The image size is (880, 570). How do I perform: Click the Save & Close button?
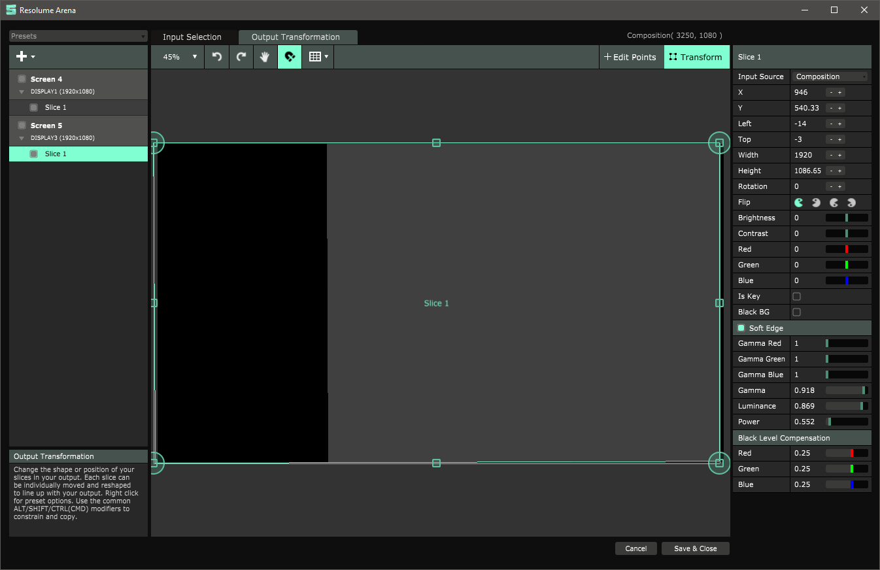coord(695,548)
